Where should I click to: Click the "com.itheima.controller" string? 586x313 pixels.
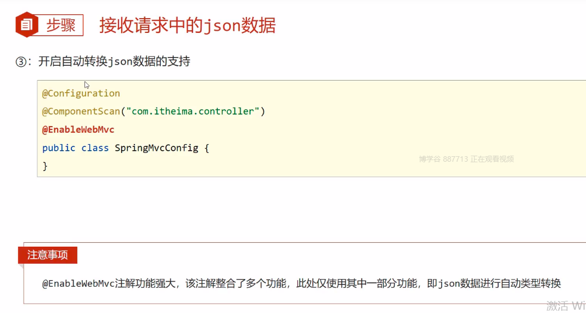click(193, 111)
